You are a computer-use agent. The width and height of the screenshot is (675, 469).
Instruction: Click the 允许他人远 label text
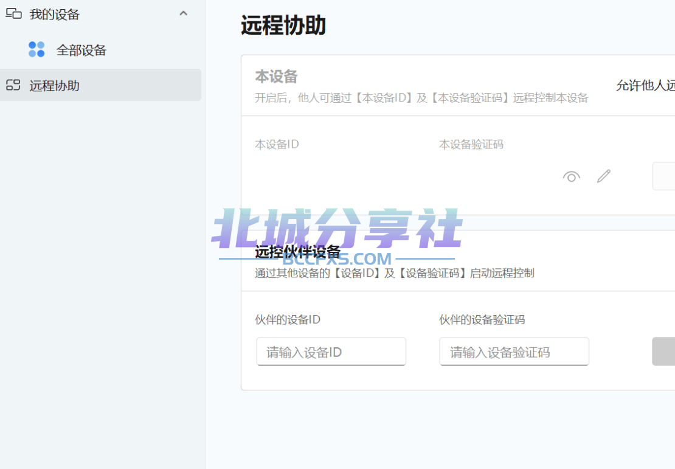pyautogui.click(x=645, y=85)
